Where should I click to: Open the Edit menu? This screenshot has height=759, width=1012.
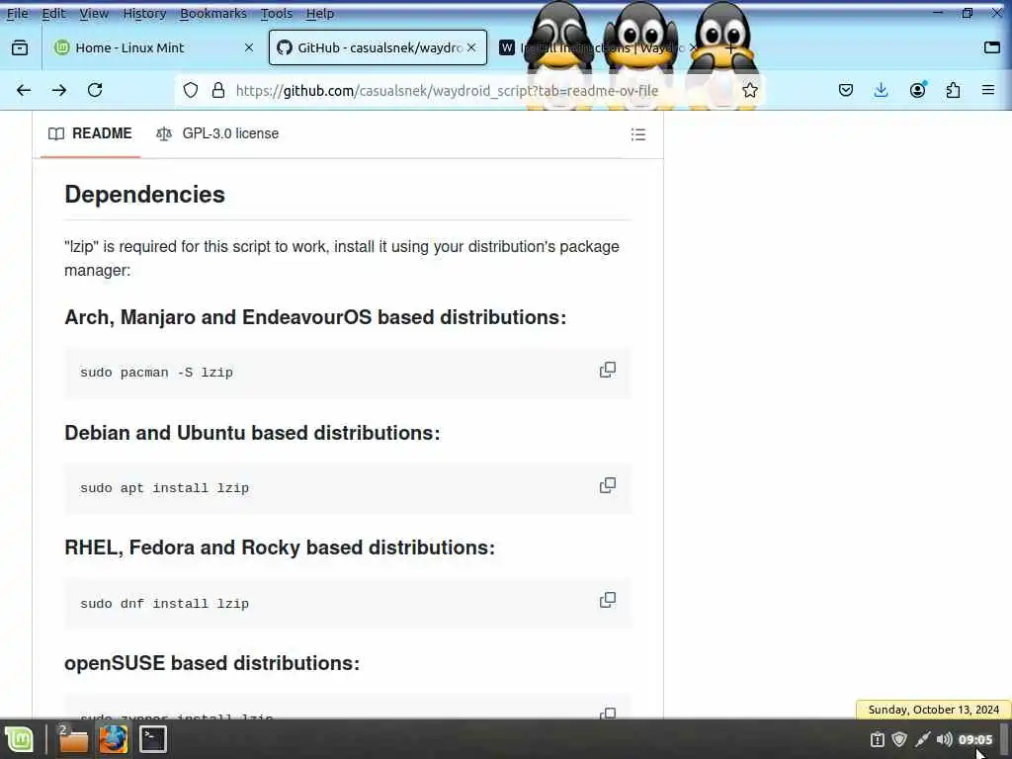tap(53, 14)
